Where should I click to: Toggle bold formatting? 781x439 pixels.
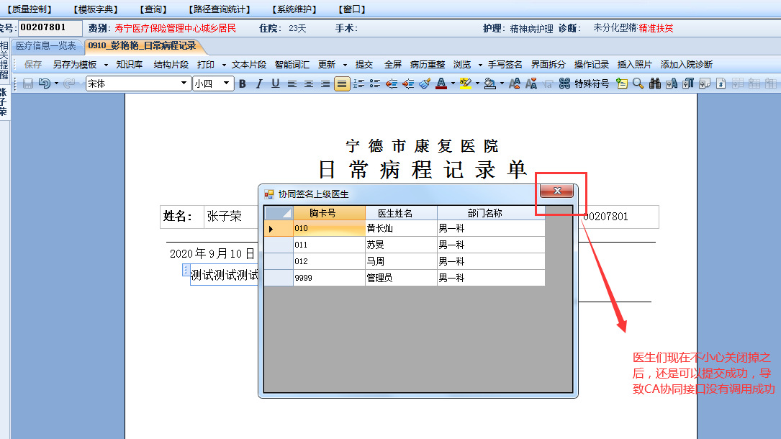(243, 83)
